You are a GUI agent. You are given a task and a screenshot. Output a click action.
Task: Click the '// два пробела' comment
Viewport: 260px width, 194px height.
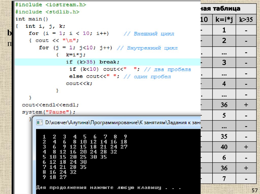click(x=167, y=69)
